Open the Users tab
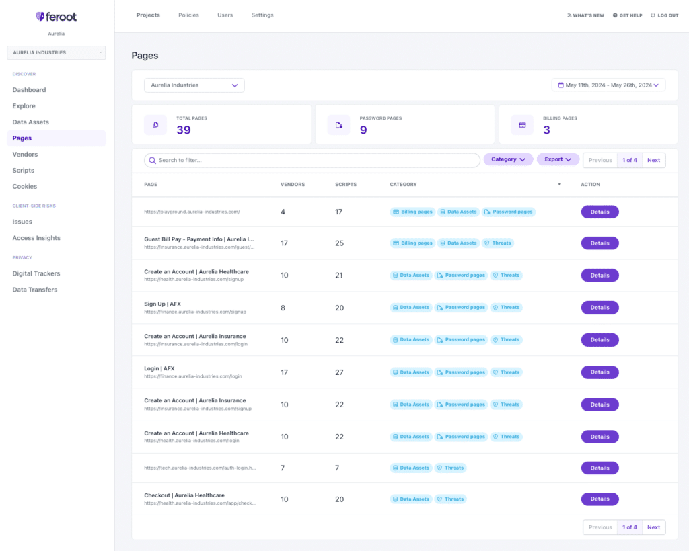The image size is (689, 551). pyautogui.click(x=225, y=15)
